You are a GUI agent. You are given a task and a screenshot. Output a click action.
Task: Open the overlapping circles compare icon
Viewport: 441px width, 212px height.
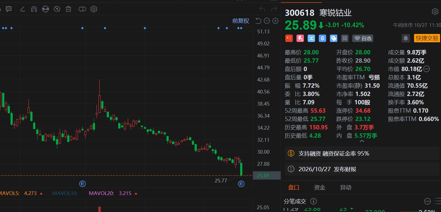(82, 9)
